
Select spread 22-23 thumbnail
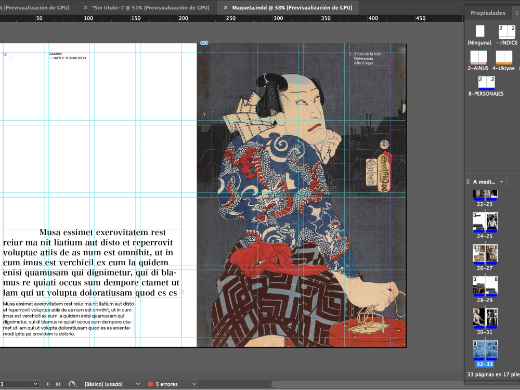[485, 196]
